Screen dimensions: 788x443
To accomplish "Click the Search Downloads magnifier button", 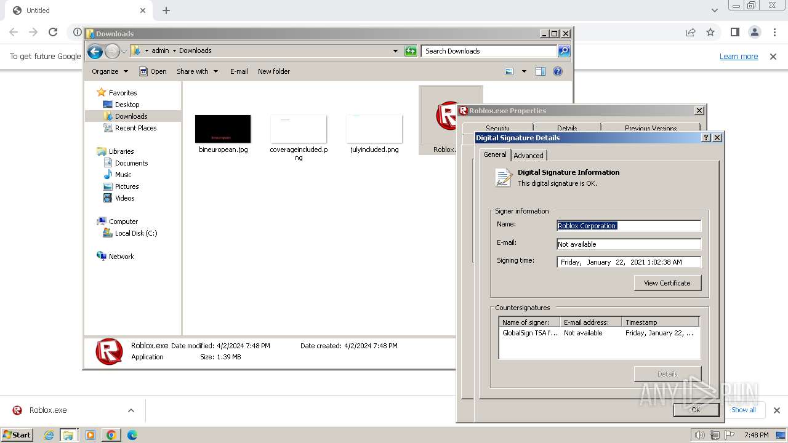I will pos(564,51).
